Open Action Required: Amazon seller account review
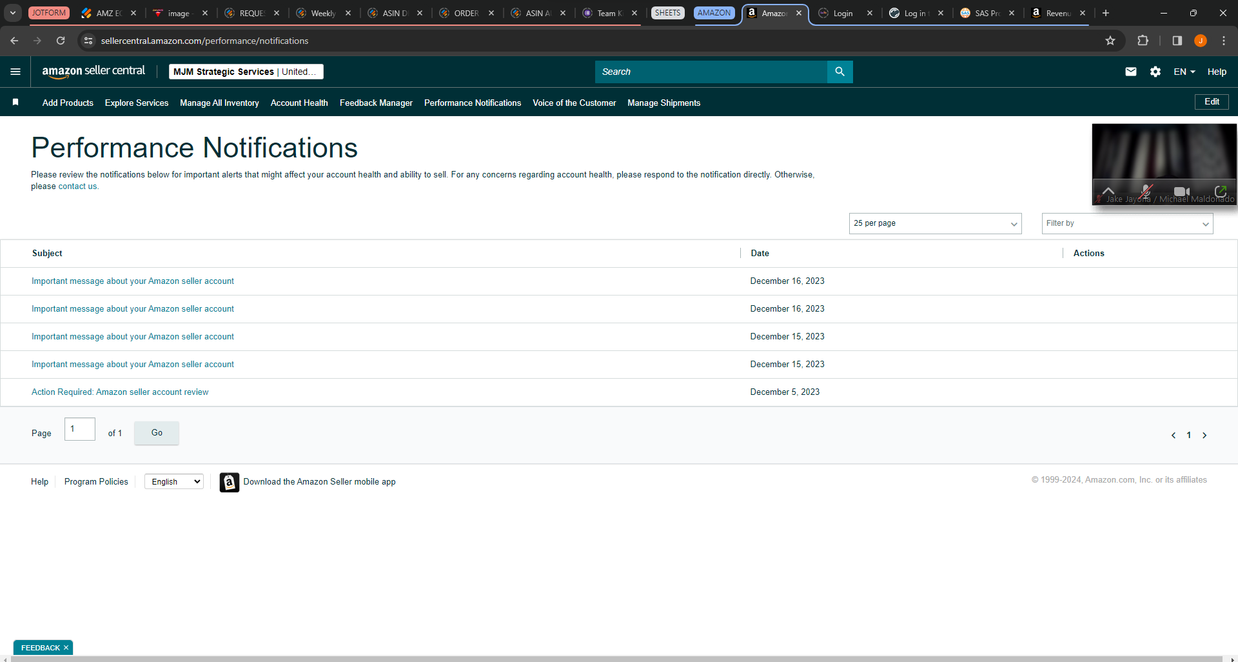This screenshot has height=662, width=1238. point(120,392)
